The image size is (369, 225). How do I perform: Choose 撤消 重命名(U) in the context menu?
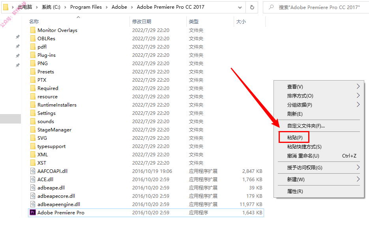pyautogui.click(x=303, y=156)
